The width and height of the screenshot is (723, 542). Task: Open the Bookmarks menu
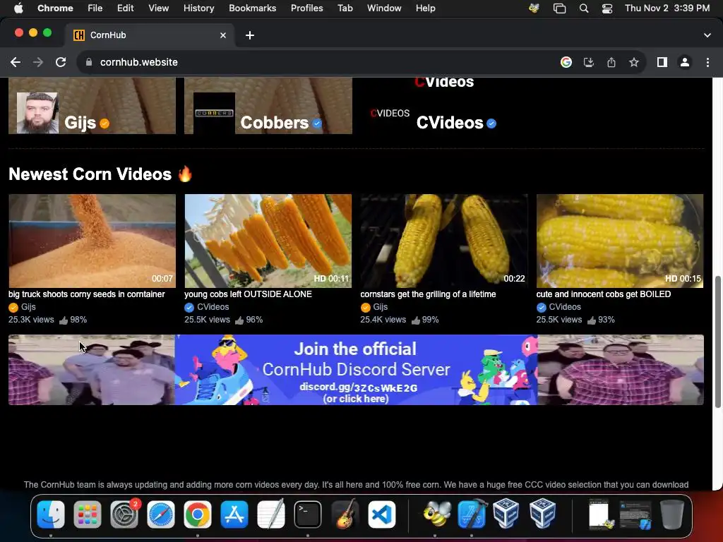tap(252, 8)
